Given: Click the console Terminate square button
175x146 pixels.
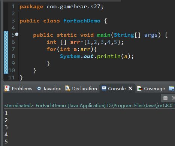Looking at the screenshot, I should click(165, 98).
